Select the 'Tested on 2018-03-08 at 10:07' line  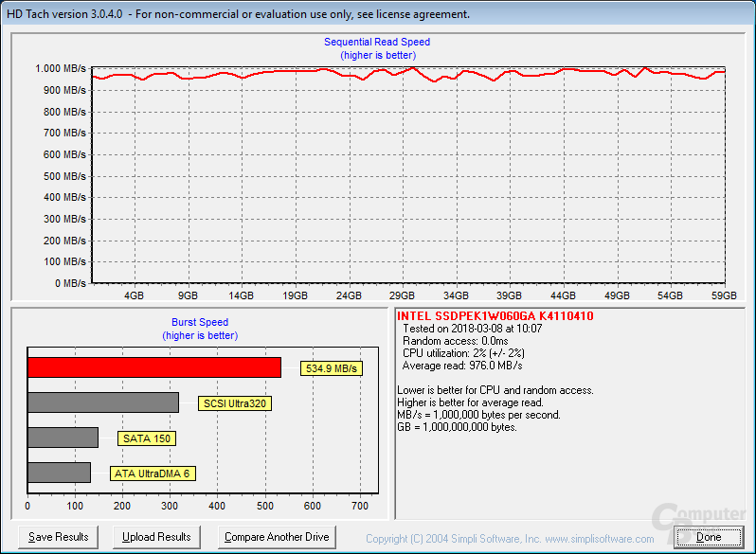pyautogui.click(x=473, y=329)
